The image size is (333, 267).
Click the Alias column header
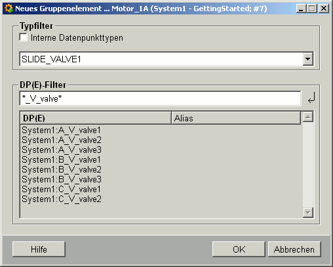tap(236, 118)
